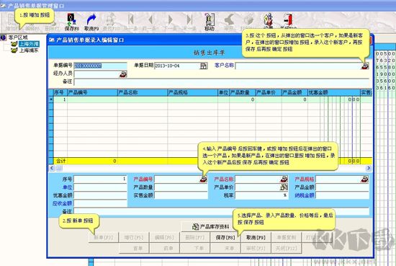This screenshot has height=266, width=396.
Task: Click the 移动 toolbar icon
Action: pos(210,20)
